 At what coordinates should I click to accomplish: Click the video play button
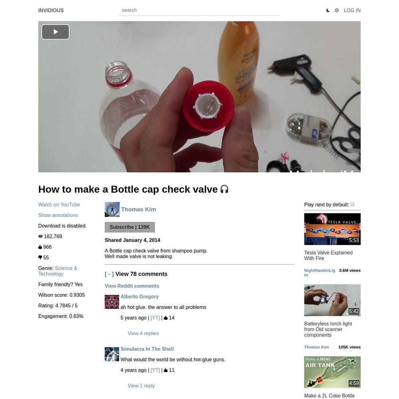(55, 32)
